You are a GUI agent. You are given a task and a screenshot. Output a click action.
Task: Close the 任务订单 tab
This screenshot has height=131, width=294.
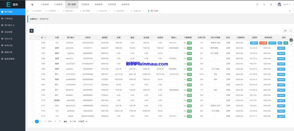point(109,11)
